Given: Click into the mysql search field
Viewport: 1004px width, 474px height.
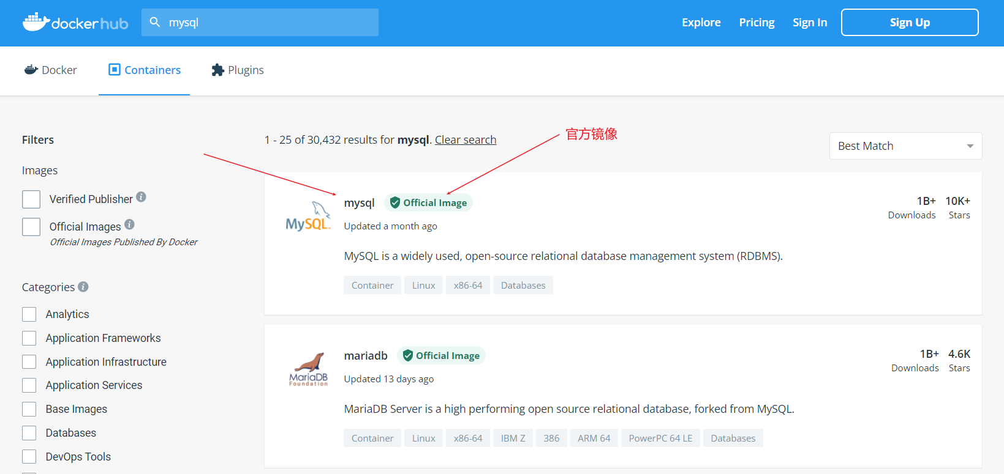Looking at the screenshot, I should [x=260, y=23].
